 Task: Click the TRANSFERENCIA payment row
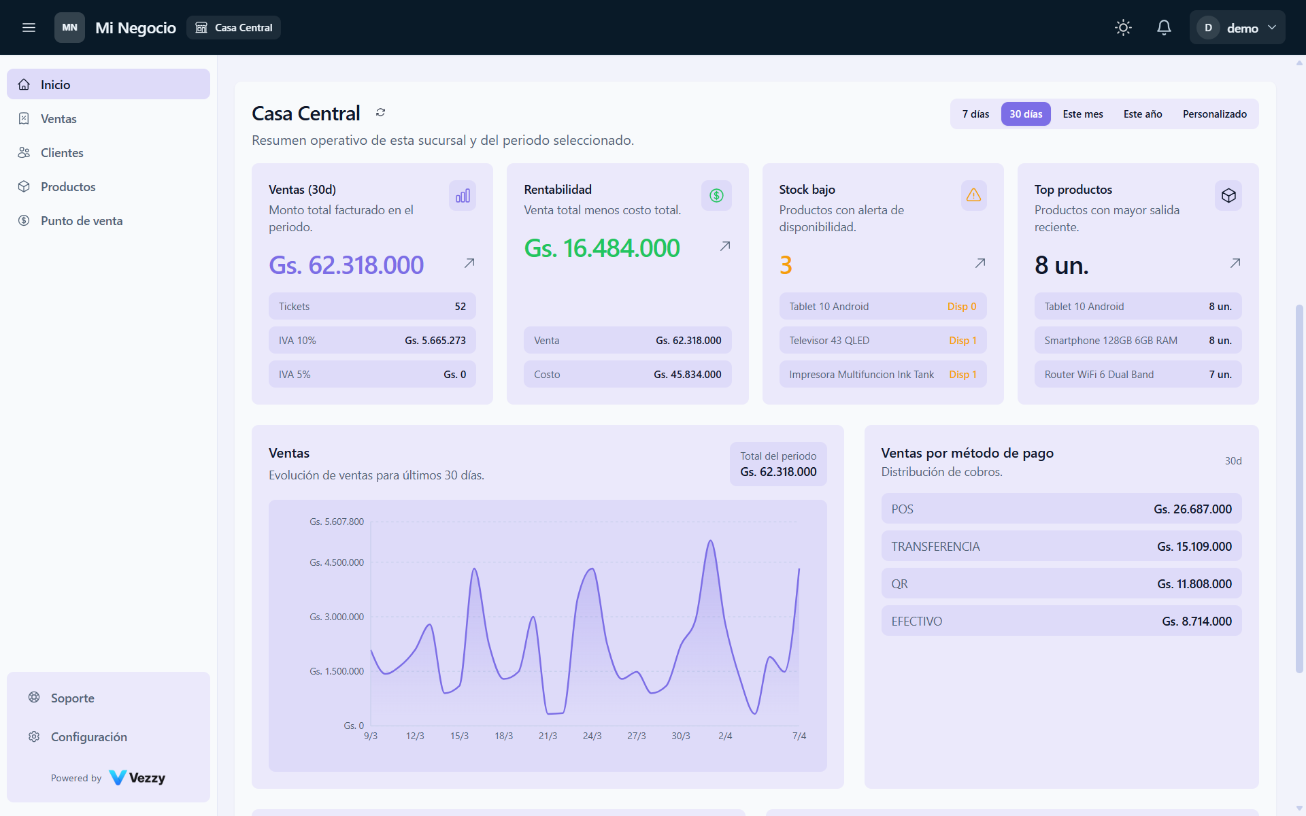click(x=1061, y=546)
